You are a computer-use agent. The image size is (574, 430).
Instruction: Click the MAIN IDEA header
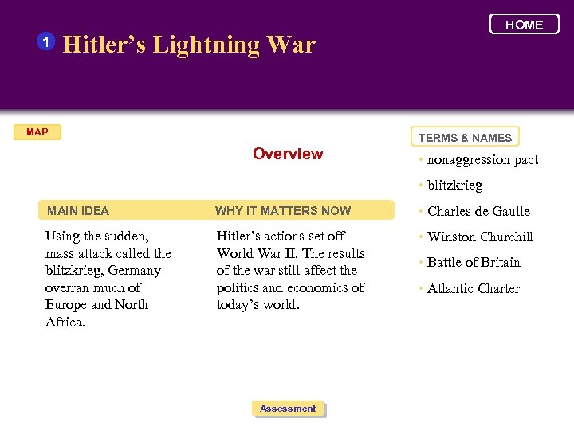point(78,211)
